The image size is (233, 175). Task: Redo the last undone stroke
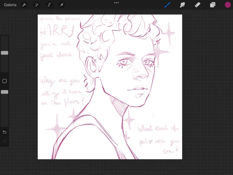tap(4, 141)
